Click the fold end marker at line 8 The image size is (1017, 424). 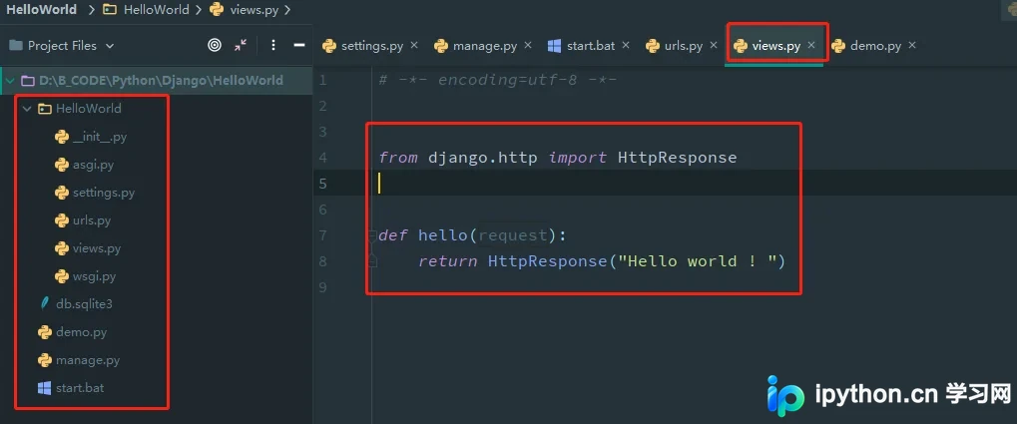(x=373, y=260)
